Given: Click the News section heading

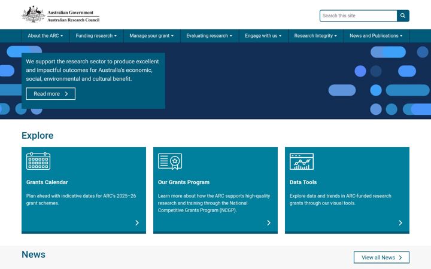Looking at the screenshot, I should [x=34, y=255].
